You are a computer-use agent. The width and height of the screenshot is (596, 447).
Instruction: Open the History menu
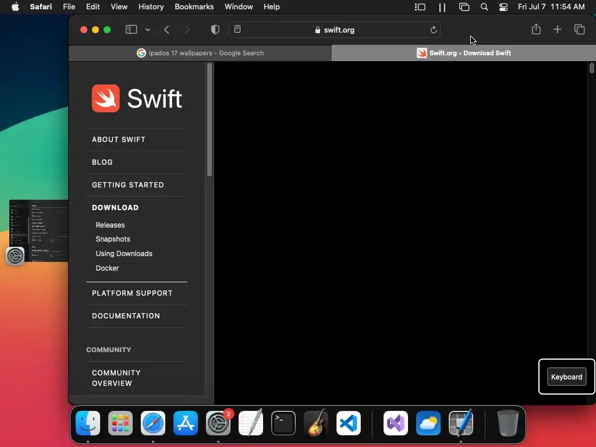point(151,7)
